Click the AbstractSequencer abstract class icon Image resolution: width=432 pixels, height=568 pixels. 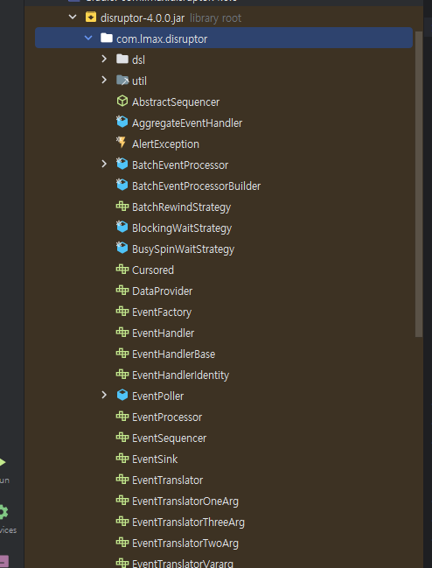[x=122, y=101]
